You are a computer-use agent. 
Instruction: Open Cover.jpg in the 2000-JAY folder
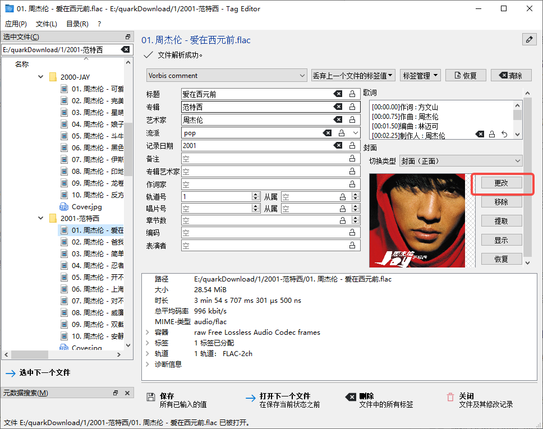[x=81, y=207]
